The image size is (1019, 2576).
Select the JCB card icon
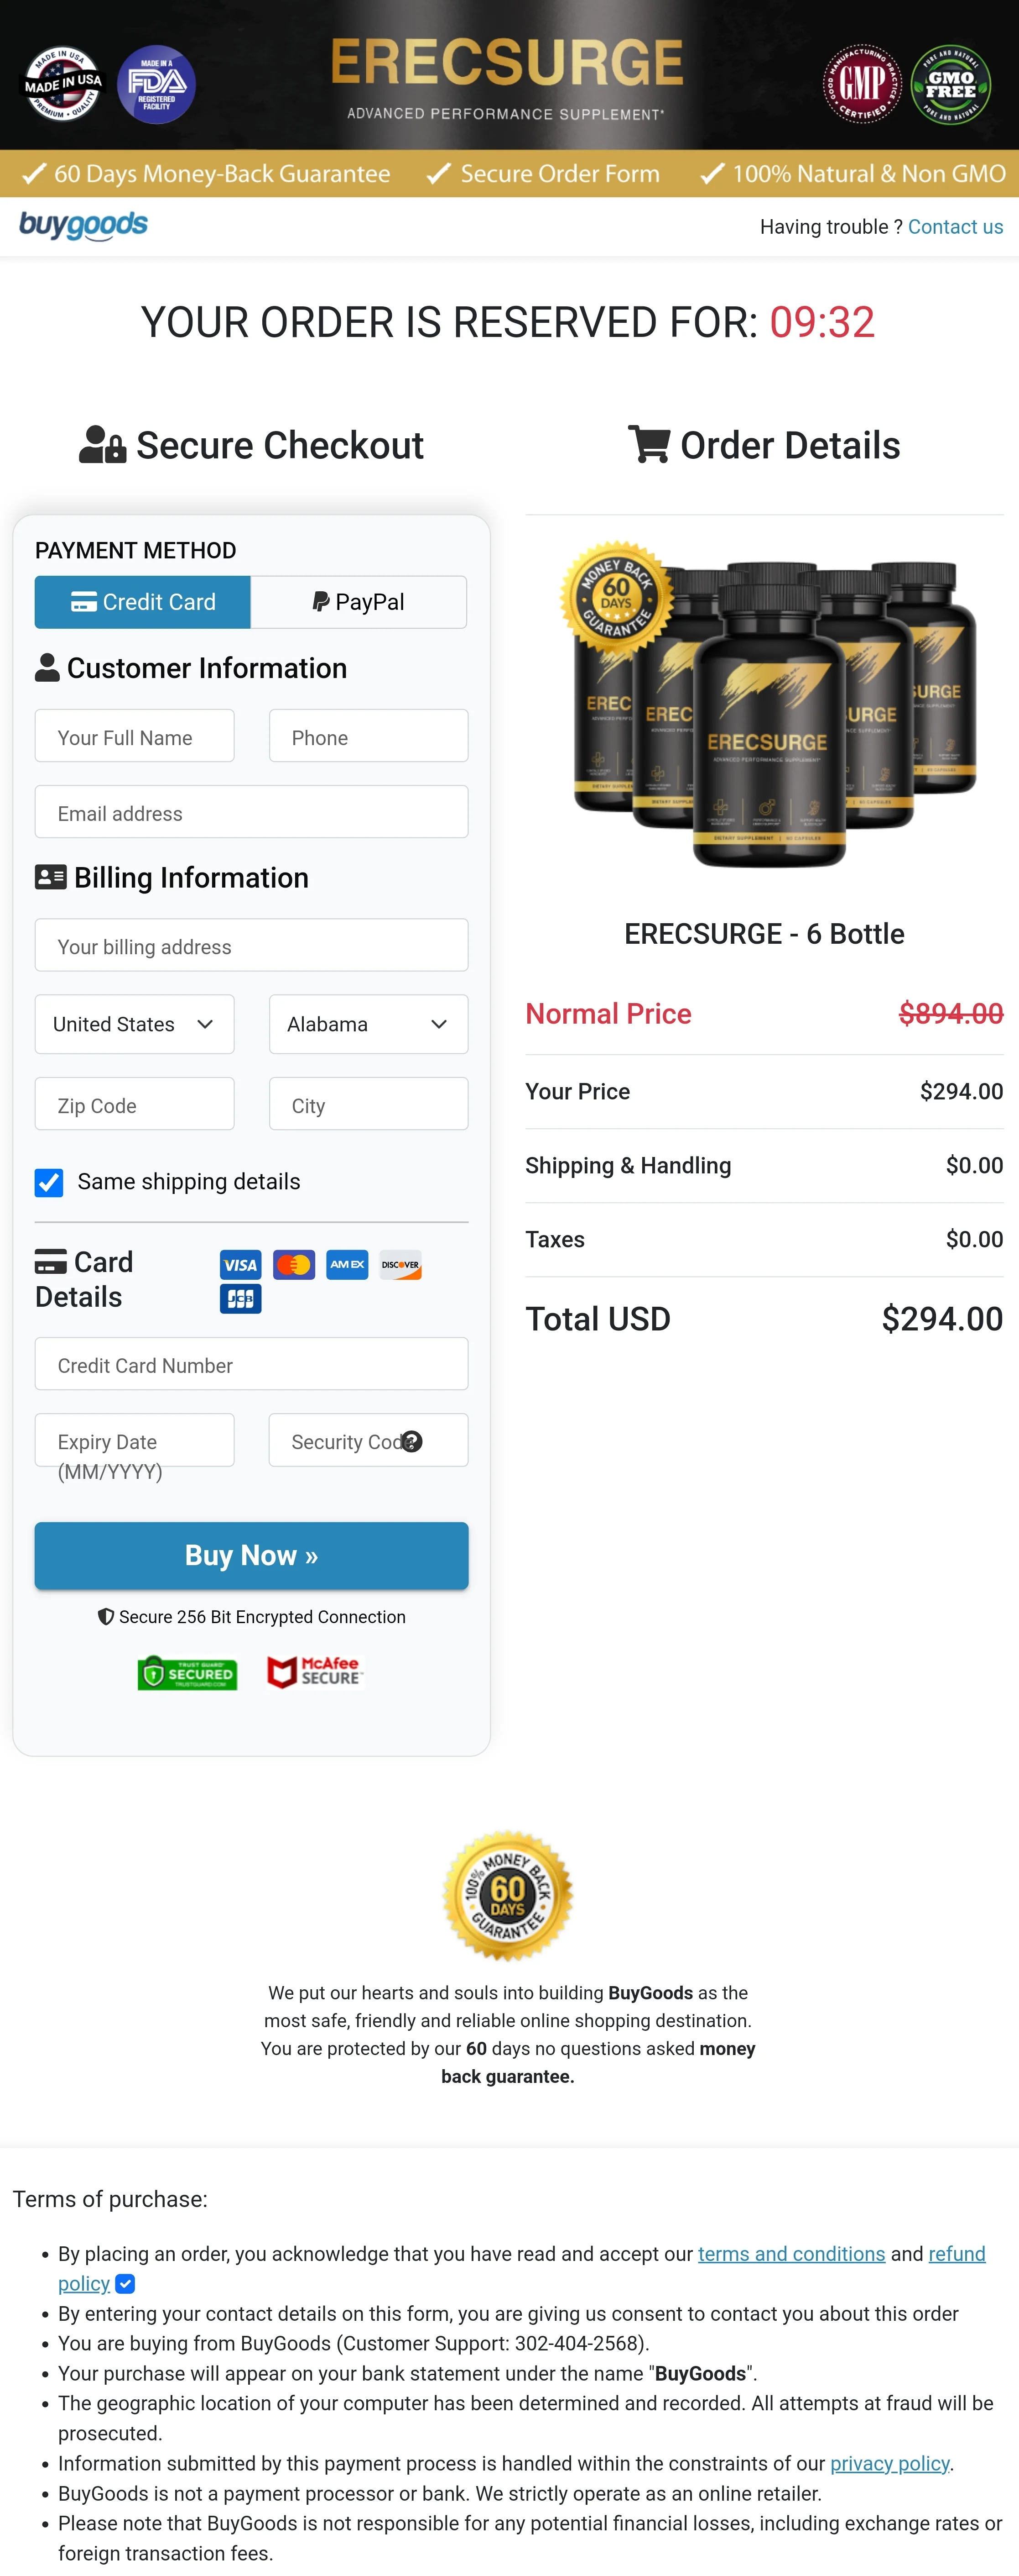(x=240, y=1298)
